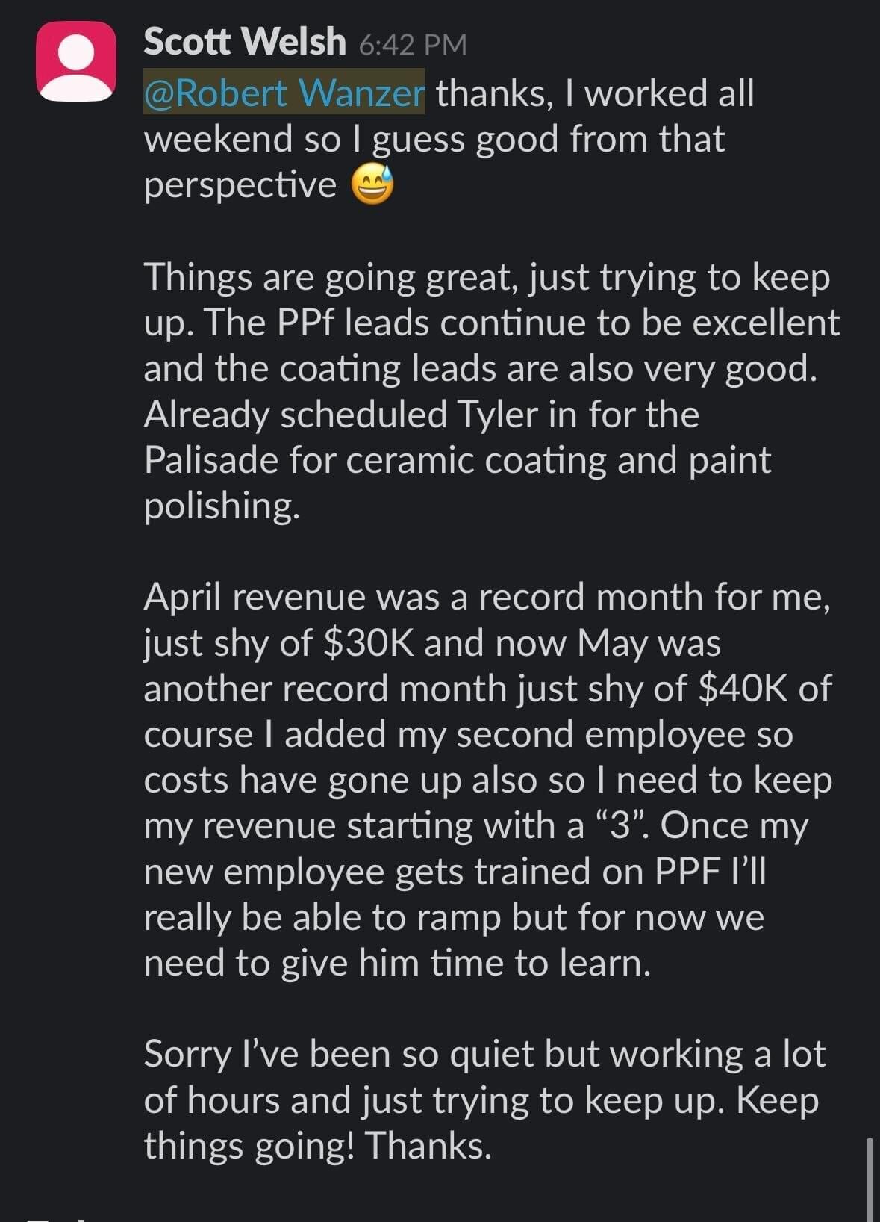This screenshot has height=1222, width=880.
Task: Tap the 'Sorry I've been so quiet' paragraph
Action: [x=484, y=1100]
